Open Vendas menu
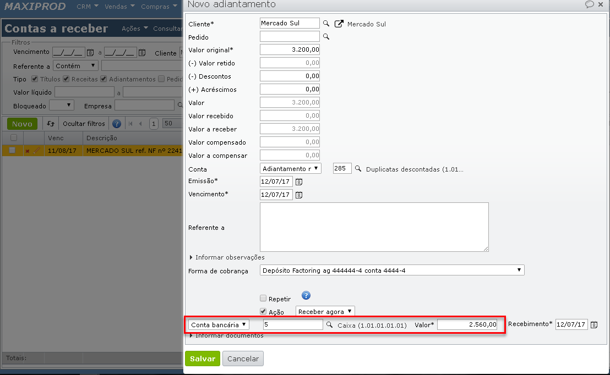 119,7
